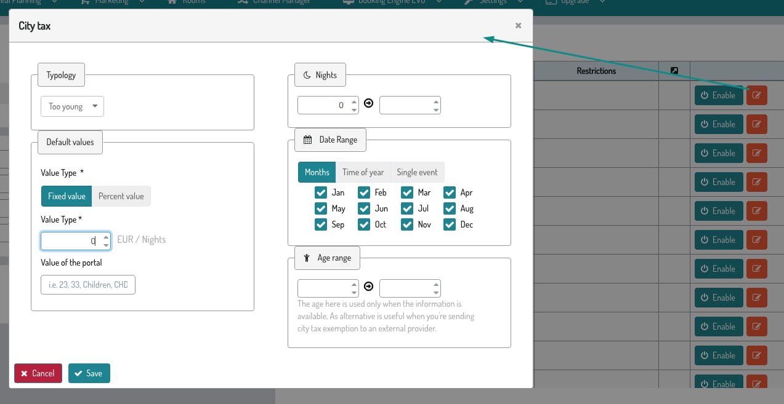Increment the Nights minimum value

[x=354, y=101]
